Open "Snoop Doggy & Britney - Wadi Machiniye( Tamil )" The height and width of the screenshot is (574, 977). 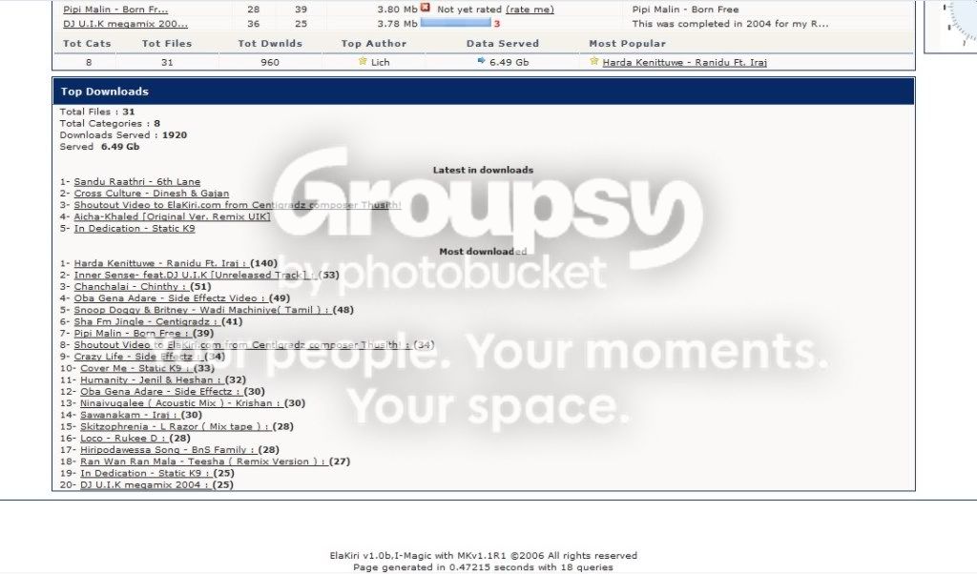pos(202,310)
